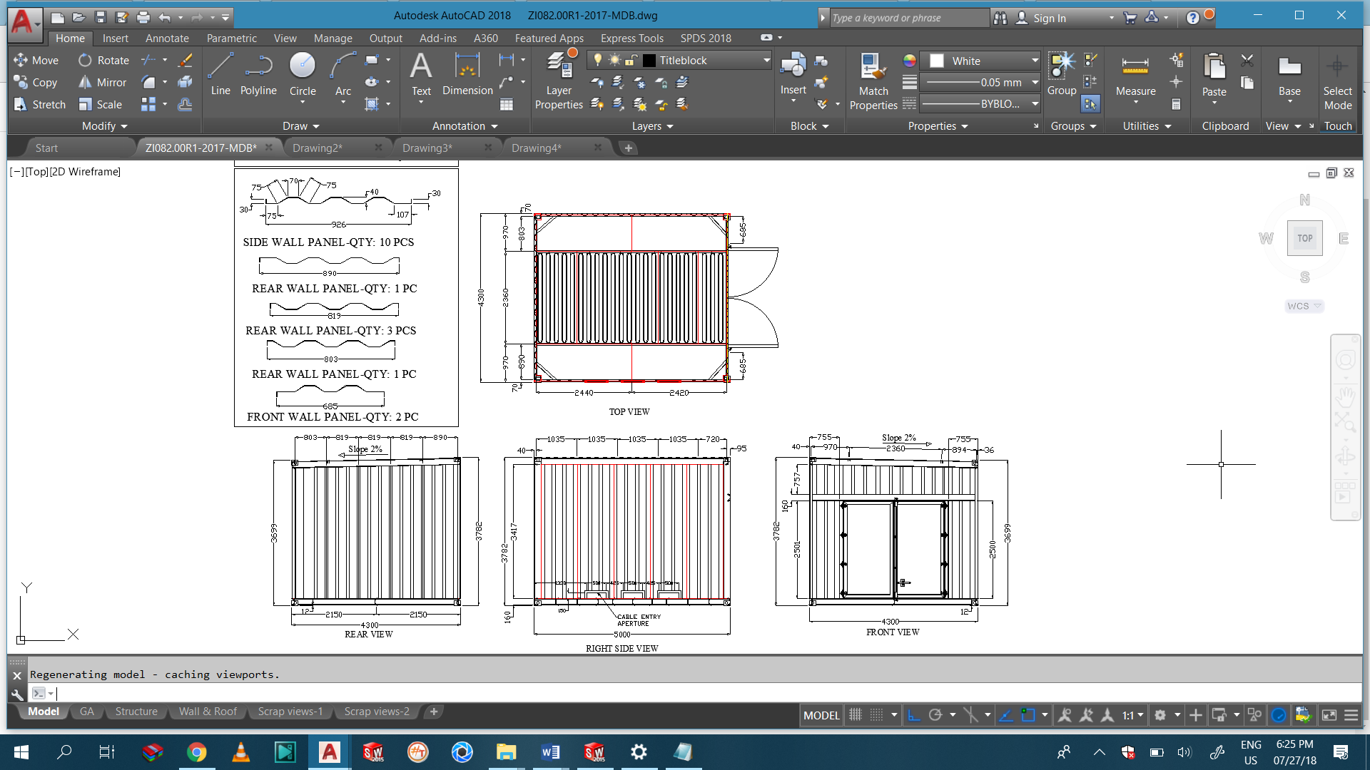Click the Rotate tool

coord(104,61)
